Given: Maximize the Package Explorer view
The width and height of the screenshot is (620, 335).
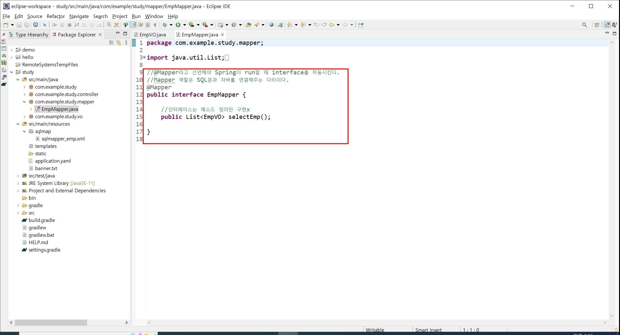Looking at the screenshot, I should click(125, 33).
